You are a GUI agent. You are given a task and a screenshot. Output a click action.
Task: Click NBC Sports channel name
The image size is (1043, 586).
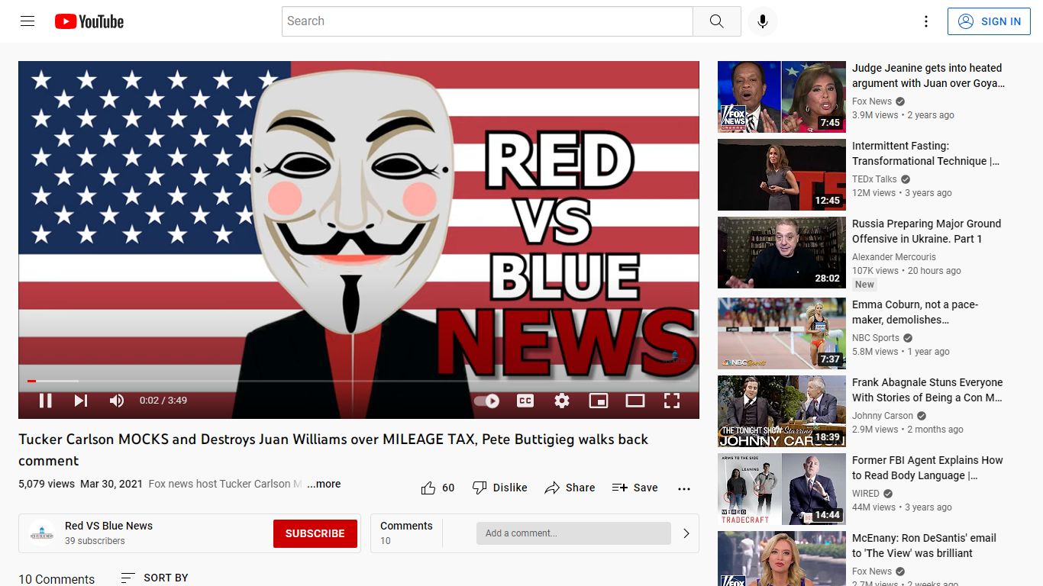876,338
